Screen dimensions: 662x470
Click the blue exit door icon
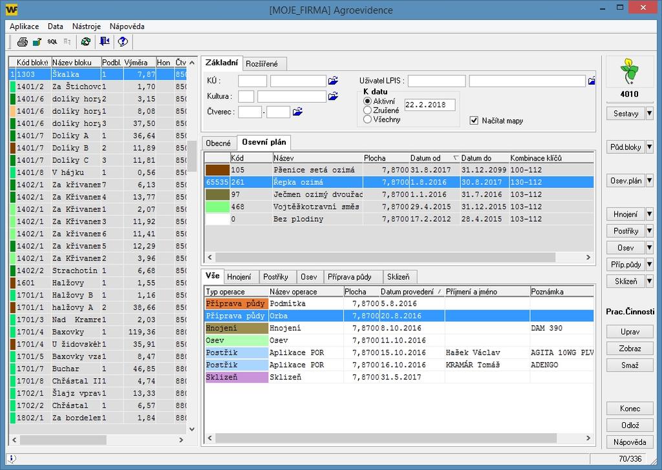(x=104, y=42)
